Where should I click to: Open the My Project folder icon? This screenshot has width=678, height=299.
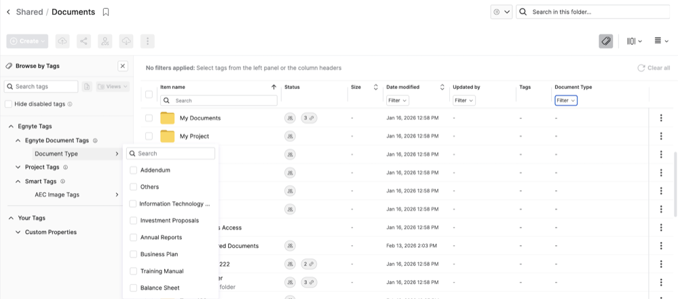(x=168, y=136)
